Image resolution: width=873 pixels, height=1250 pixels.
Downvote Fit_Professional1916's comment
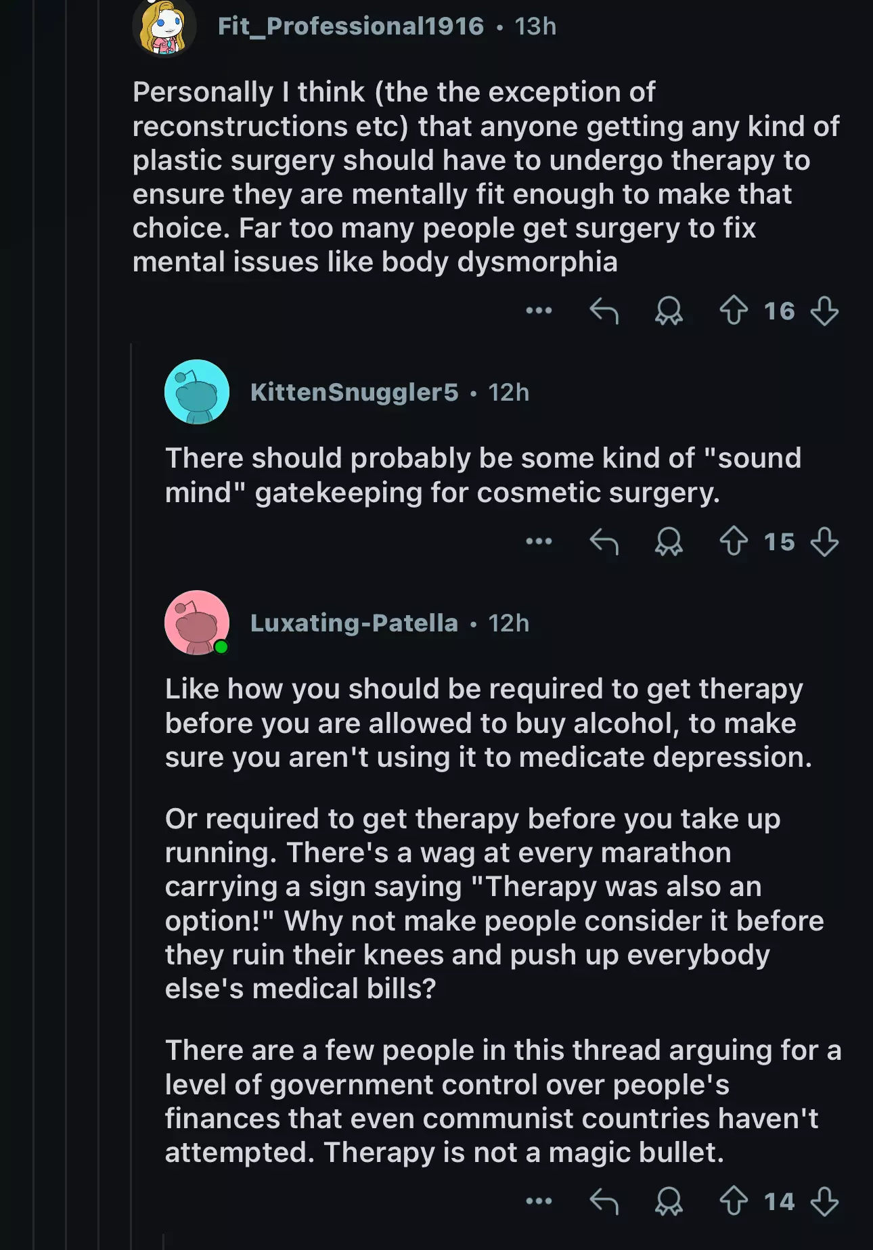[x=824, y=311]
